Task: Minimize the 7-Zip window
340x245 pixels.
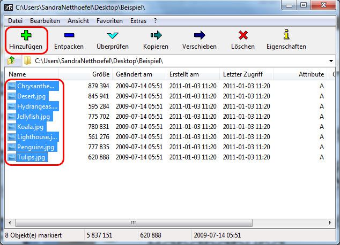Action: (x=289, y=5)
